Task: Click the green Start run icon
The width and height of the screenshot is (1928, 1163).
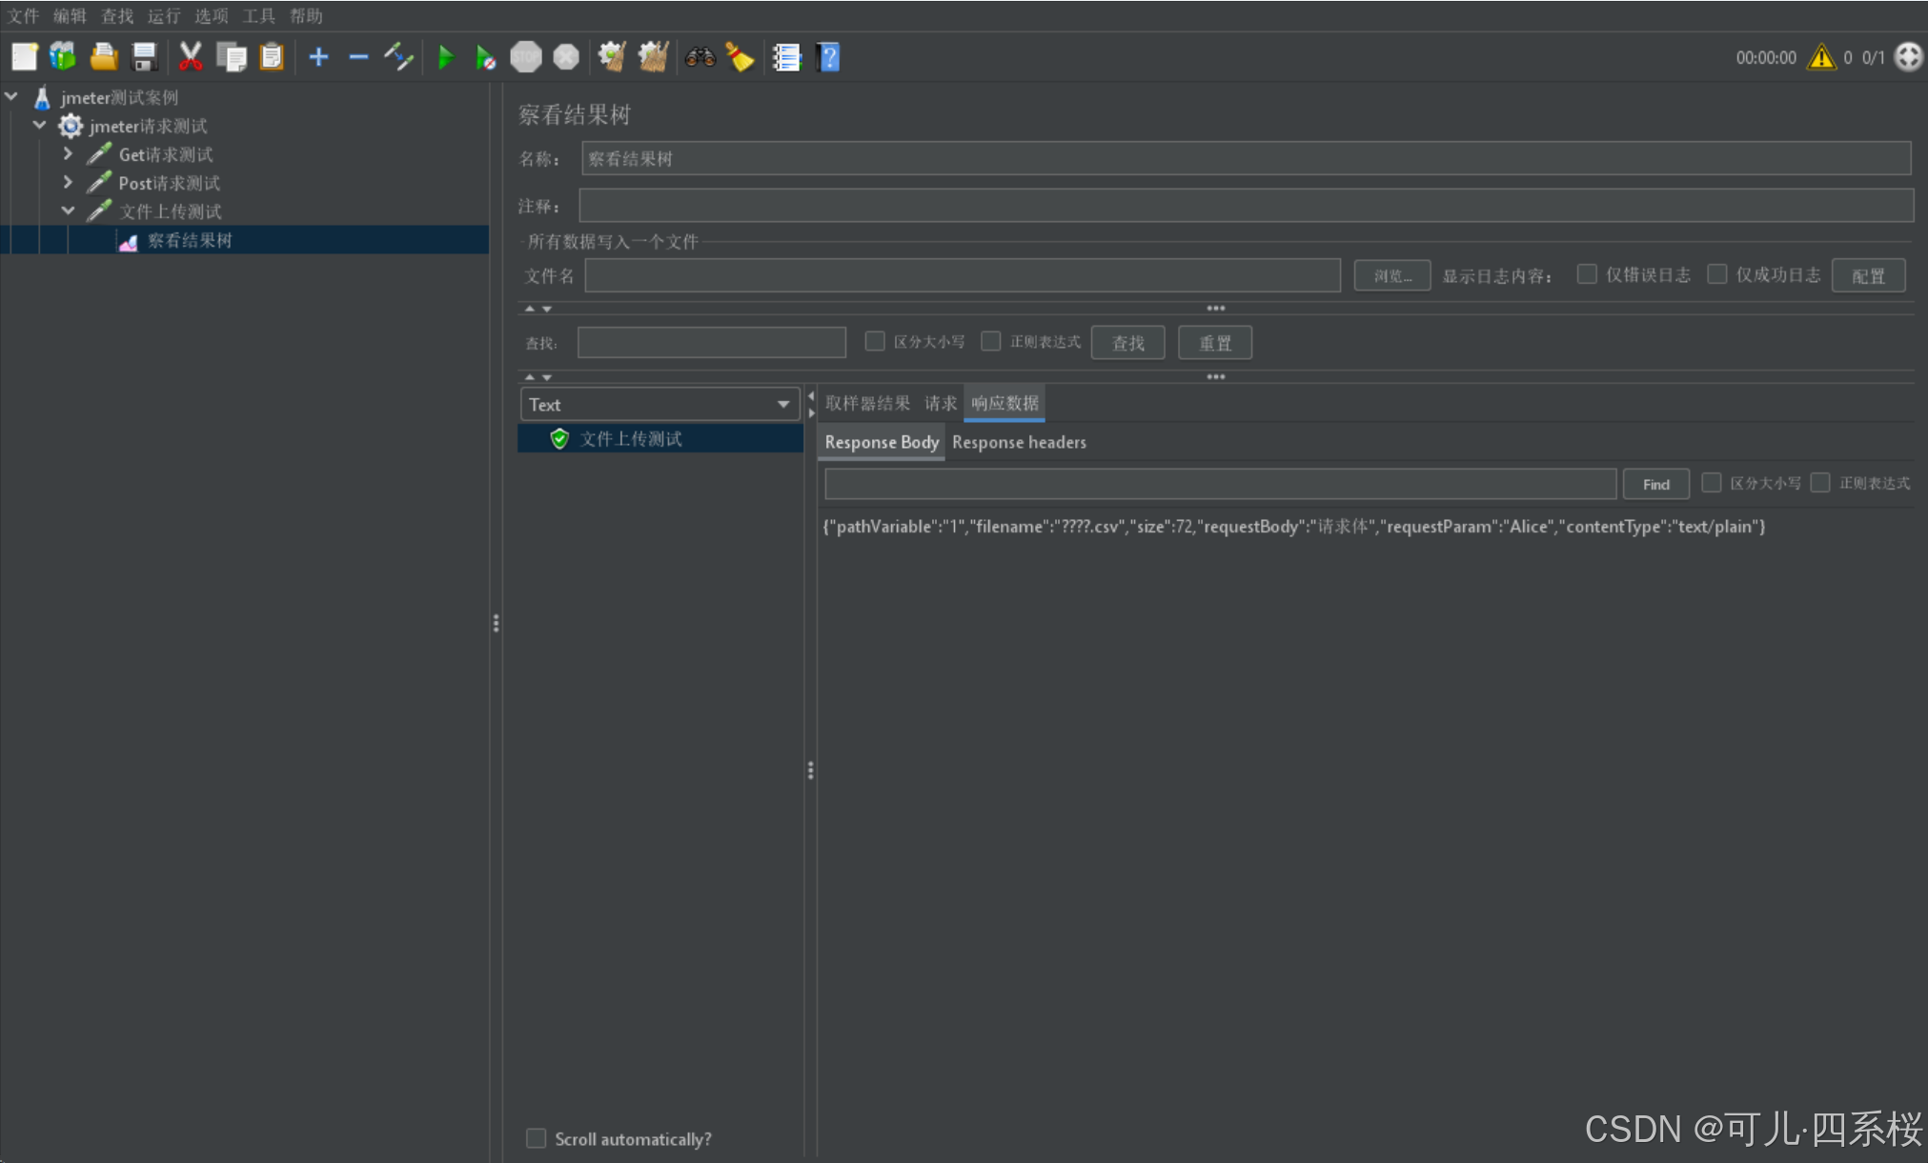Action: tap(445, 58)
